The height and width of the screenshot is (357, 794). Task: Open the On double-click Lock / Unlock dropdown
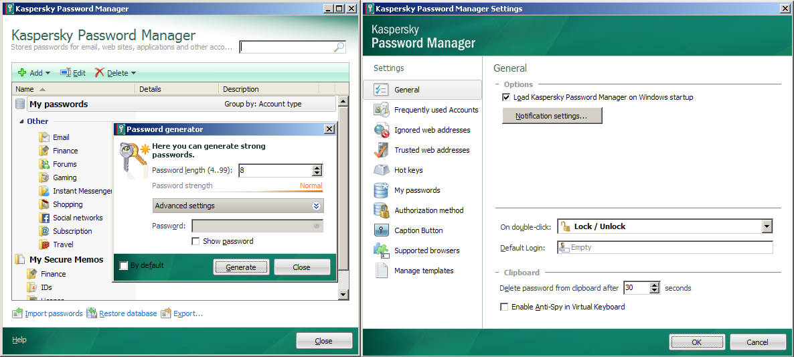tap(767, 226)
